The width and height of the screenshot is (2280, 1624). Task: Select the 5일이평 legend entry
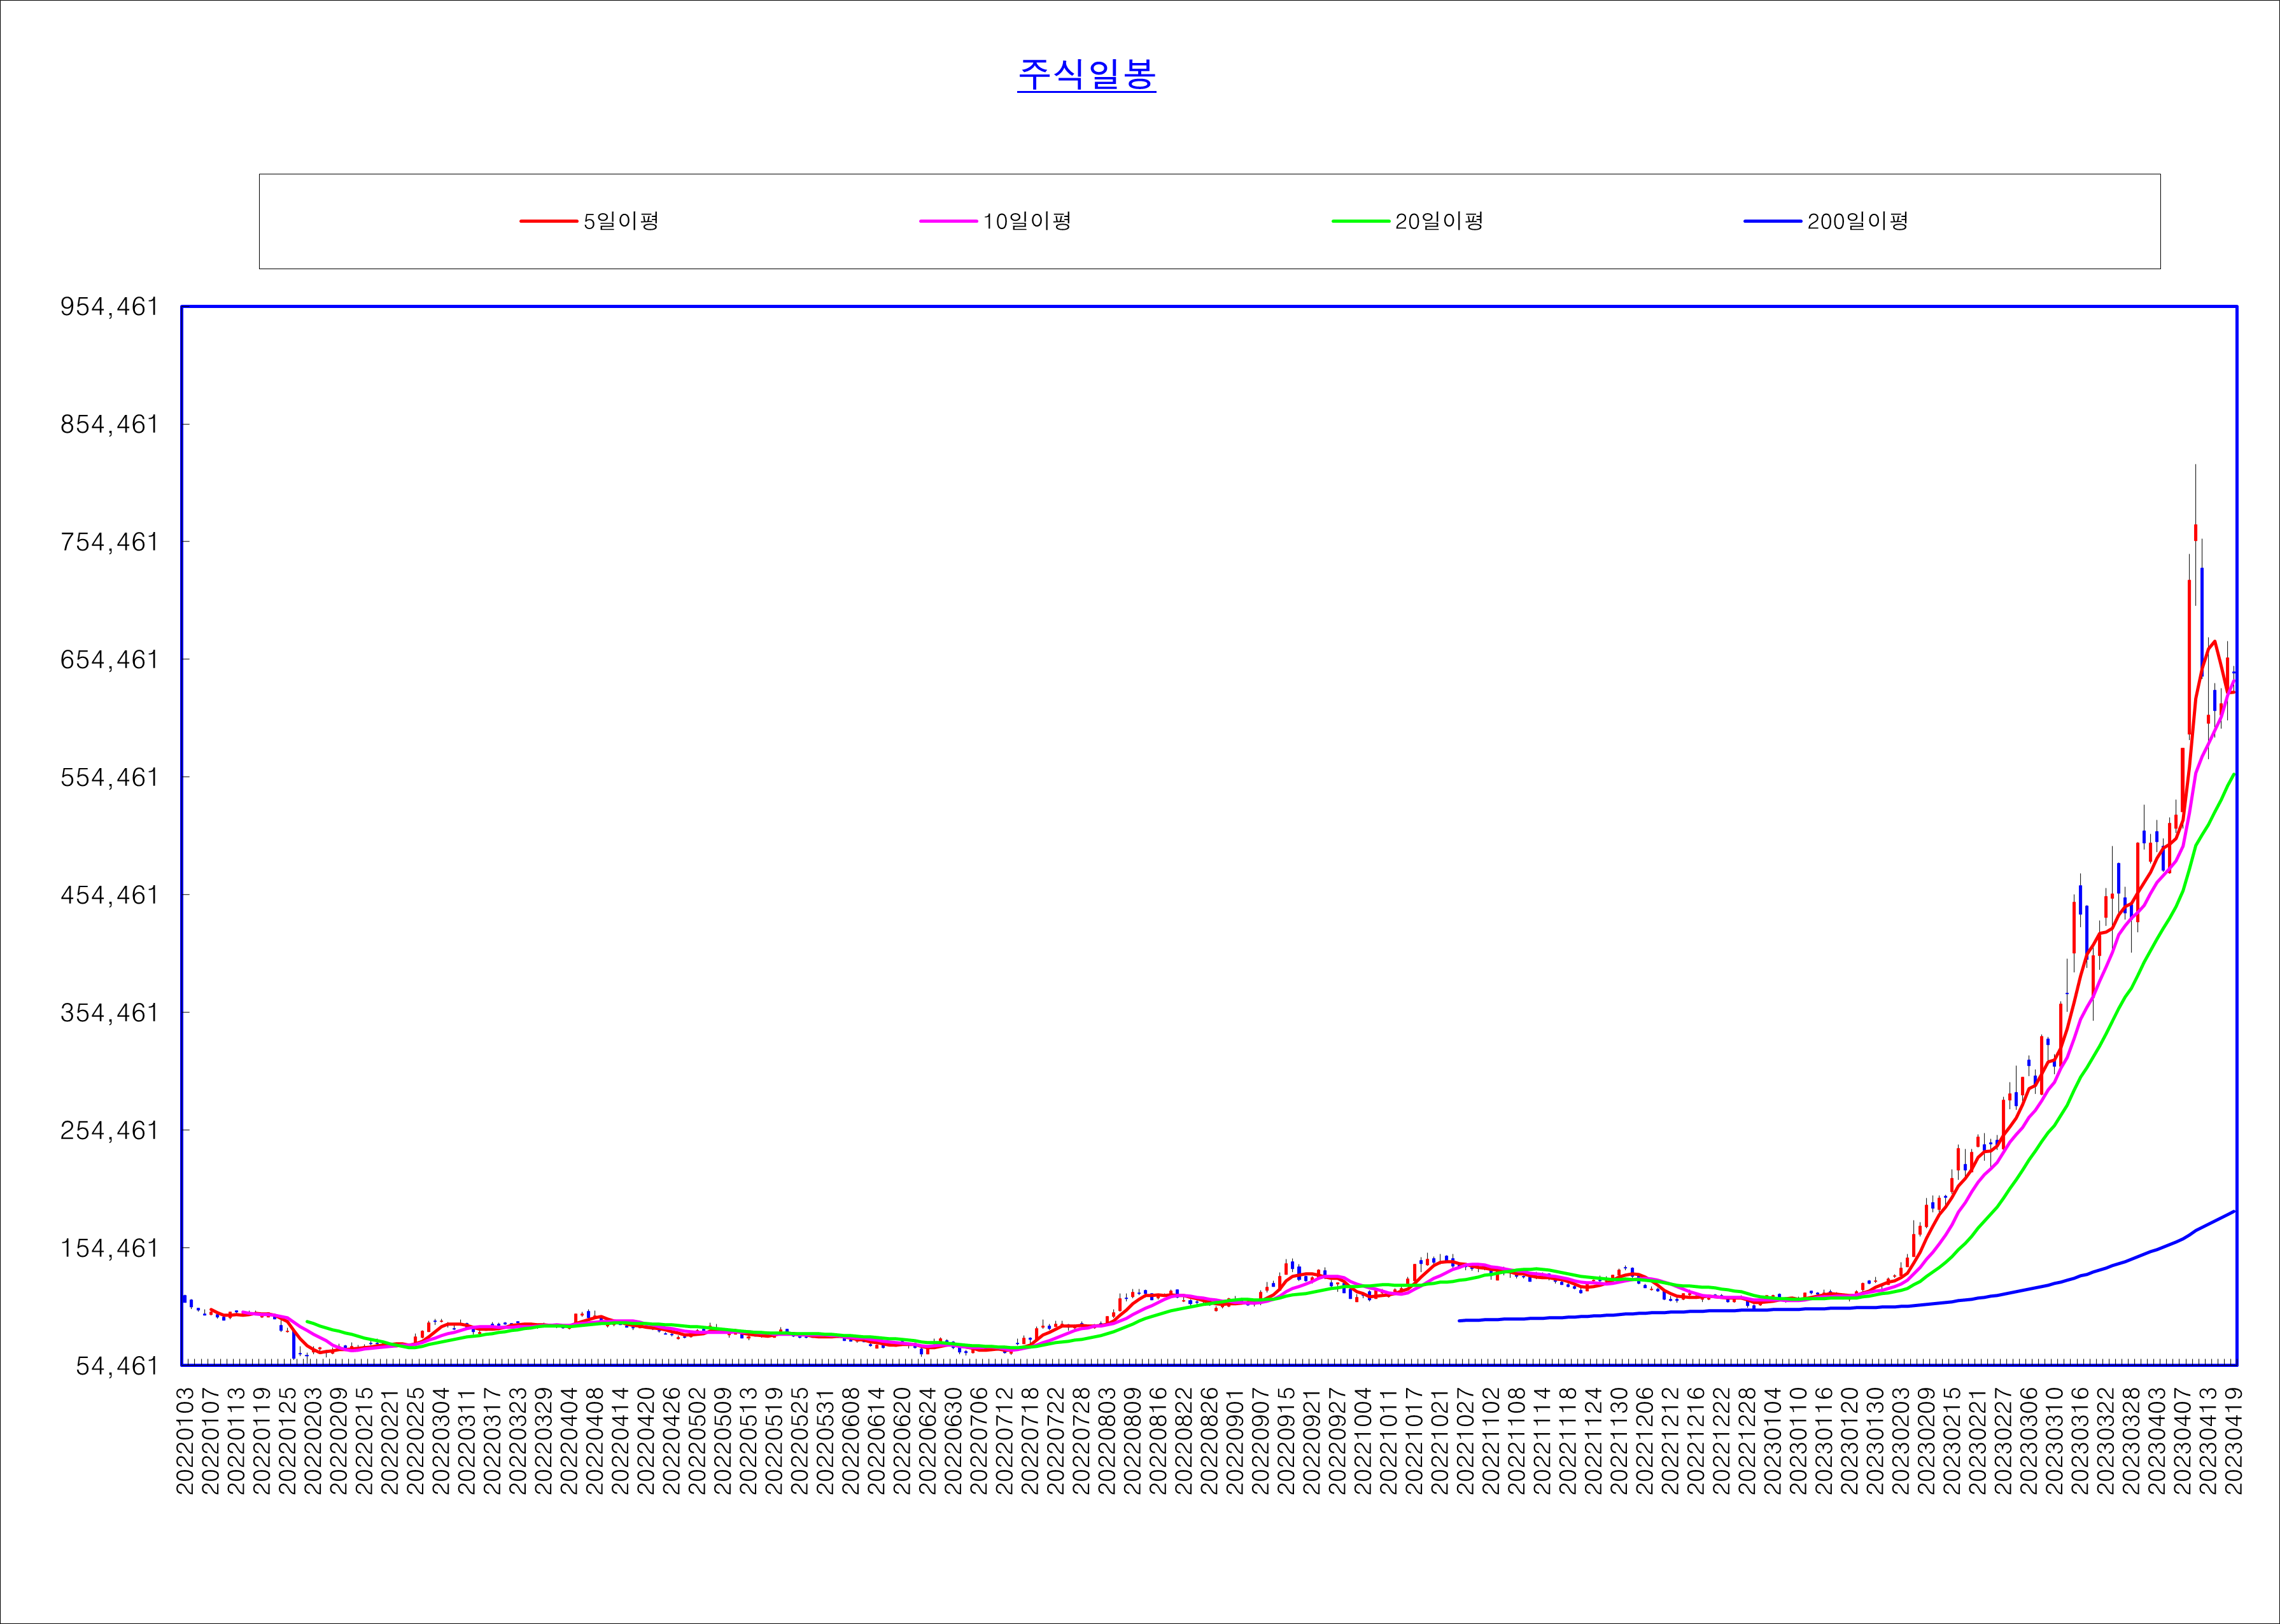[589, 221]
